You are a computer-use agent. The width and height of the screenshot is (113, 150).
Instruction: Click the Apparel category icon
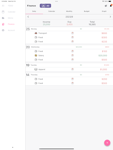coord(36,69)
